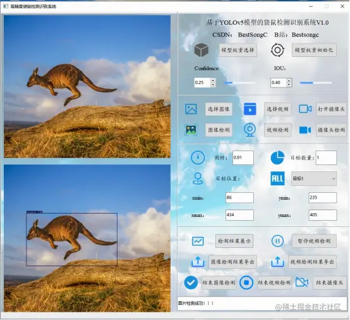Click the Confidence value field 0.25
This screenshot has height=320, width=350.
(x=202, y=82)
